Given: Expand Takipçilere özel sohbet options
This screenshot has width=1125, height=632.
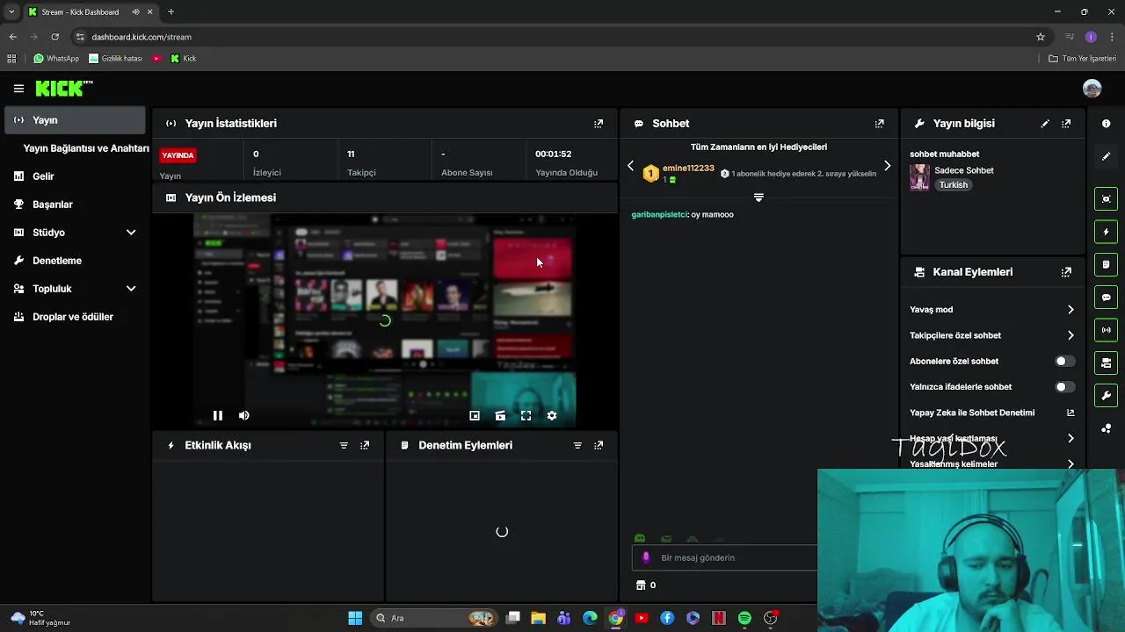Looking at the screenshot, I should 1071,335.
